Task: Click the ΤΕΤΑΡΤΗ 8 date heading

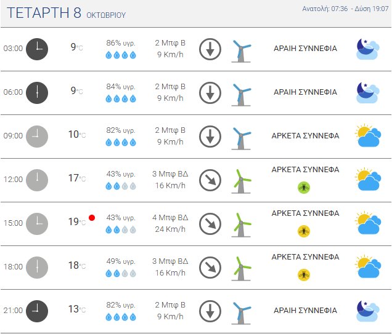Action: [x=43, y=14]
